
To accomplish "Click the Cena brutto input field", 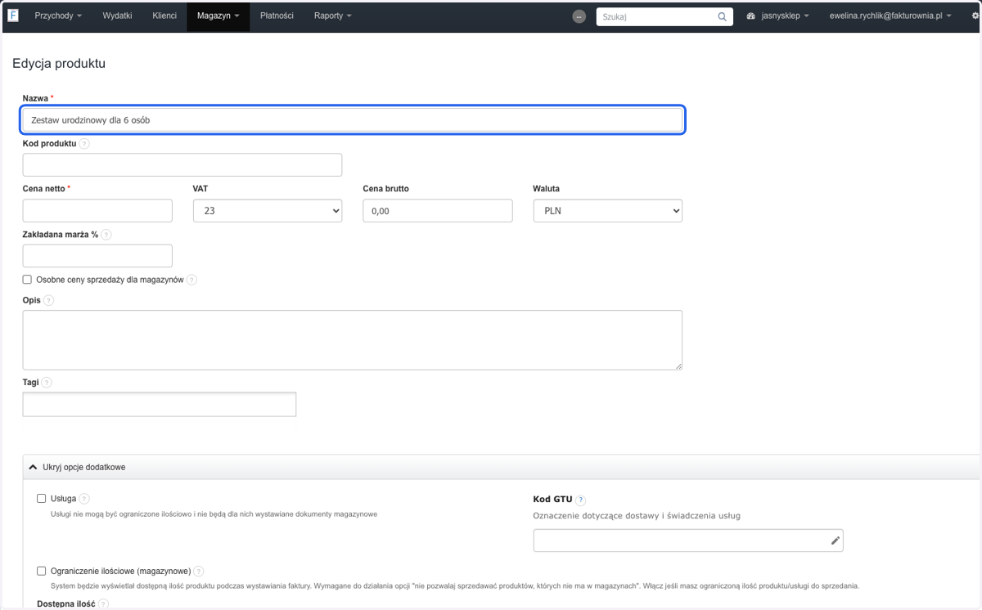I will [438, 210].
